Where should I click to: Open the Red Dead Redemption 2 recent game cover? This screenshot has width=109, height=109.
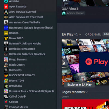(85, 104)
